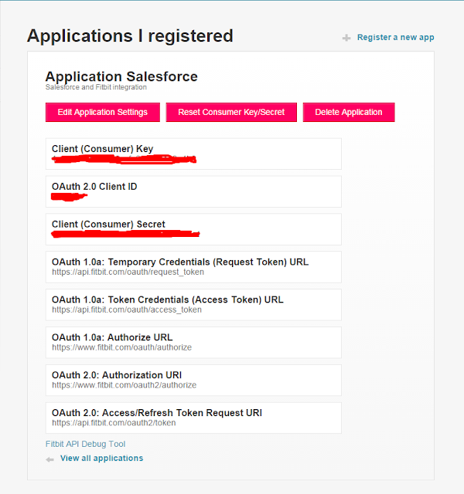Click the access_token URL text
The image size is (464, 494).
pyautogui.click(x=127, y=310)
